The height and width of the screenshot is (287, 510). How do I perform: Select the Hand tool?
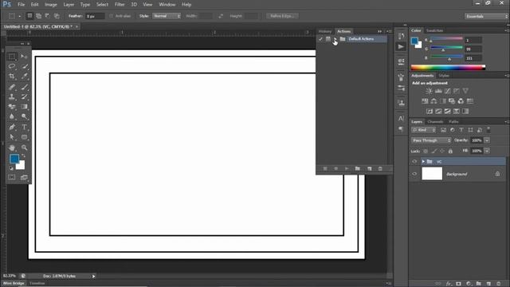pos(12,147)
